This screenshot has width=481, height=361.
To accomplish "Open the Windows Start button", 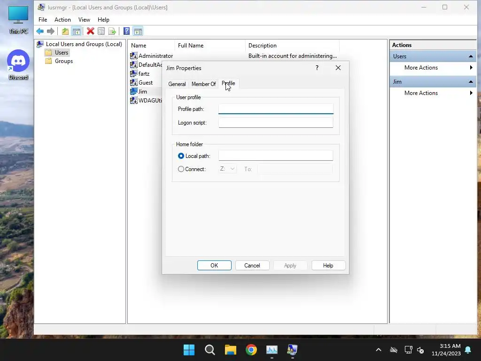I will (x=189, y=350).
